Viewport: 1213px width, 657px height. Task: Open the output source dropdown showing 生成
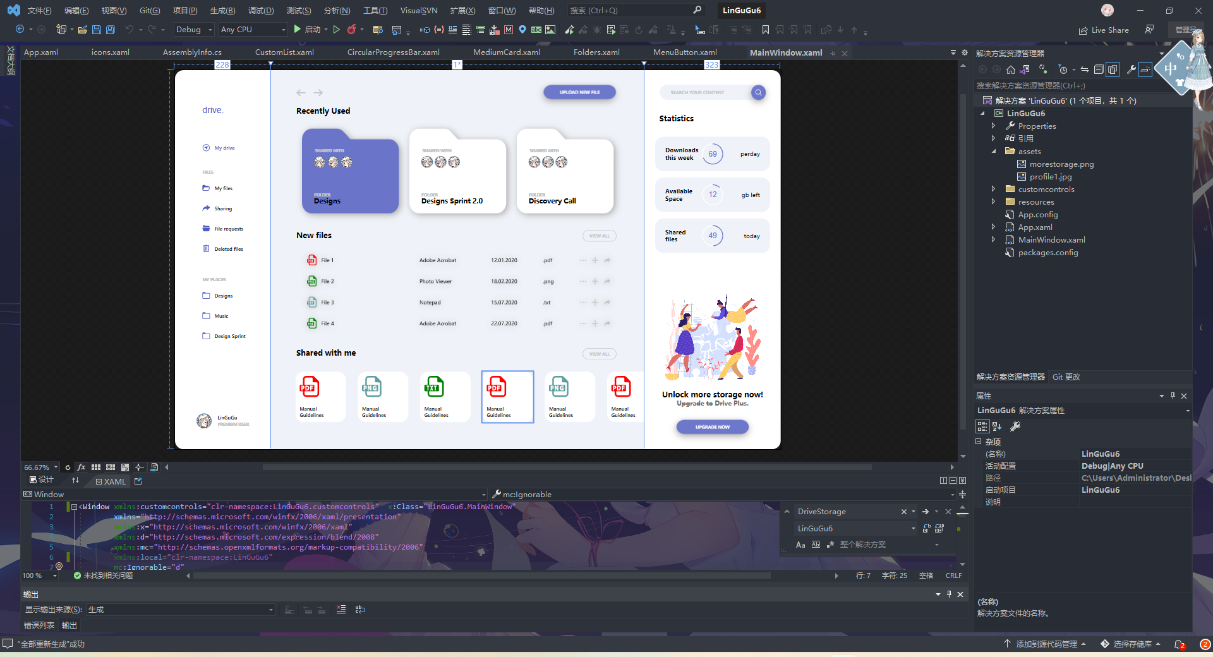pos(181,610)
